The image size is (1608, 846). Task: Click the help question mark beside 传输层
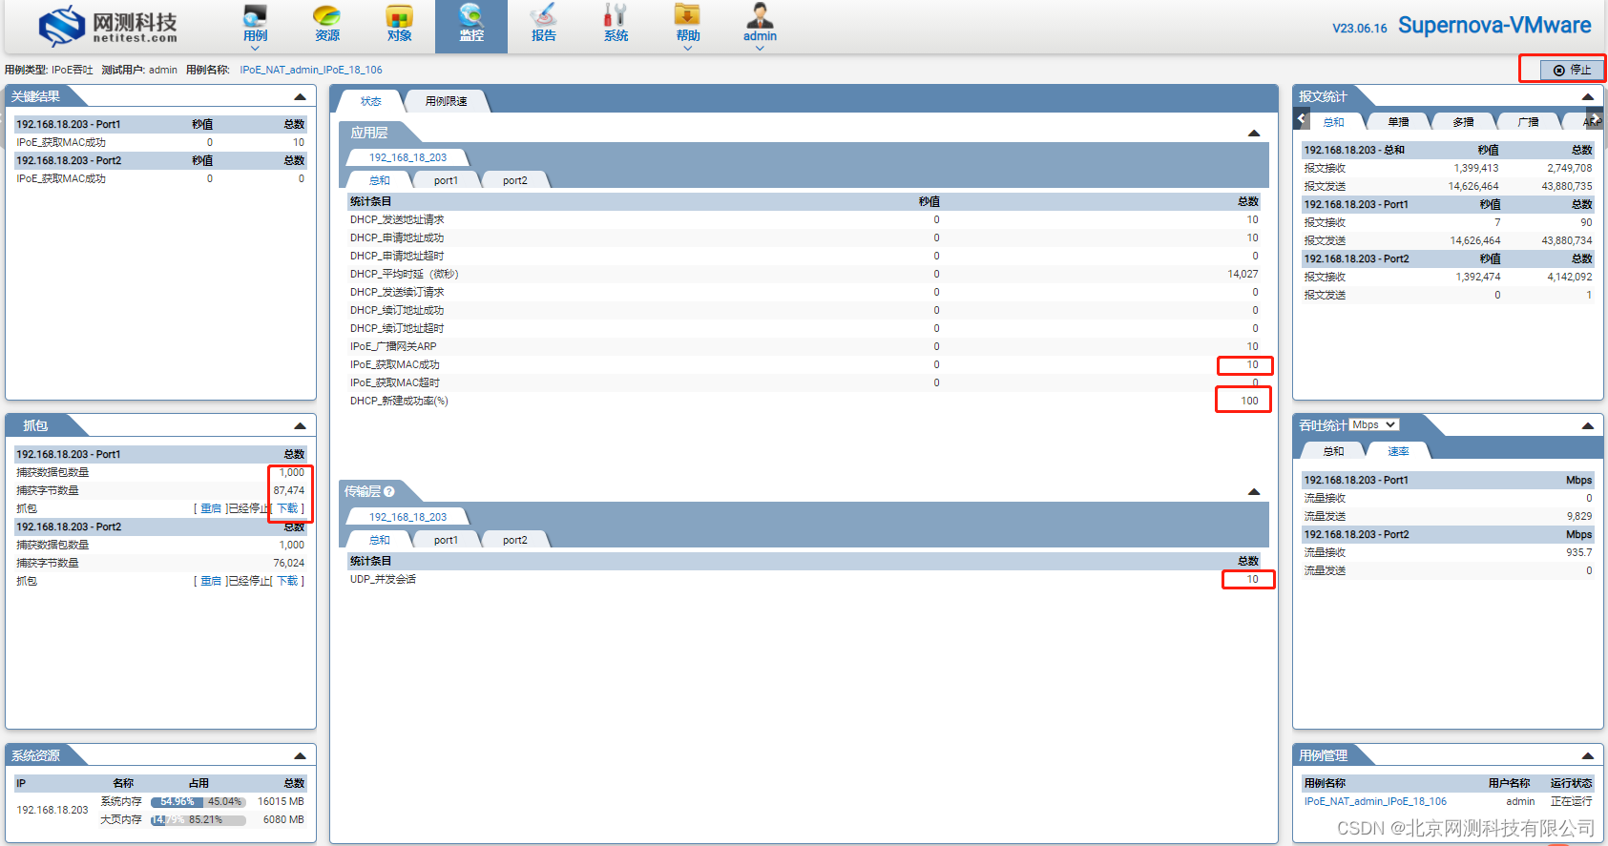(x=389, y=491)
